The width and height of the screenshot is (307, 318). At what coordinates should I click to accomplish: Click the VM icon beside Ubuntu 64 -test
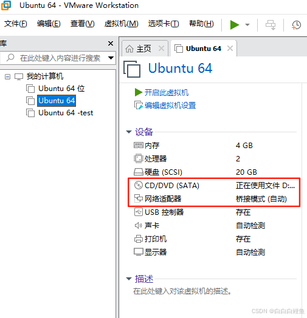[30, 113]
